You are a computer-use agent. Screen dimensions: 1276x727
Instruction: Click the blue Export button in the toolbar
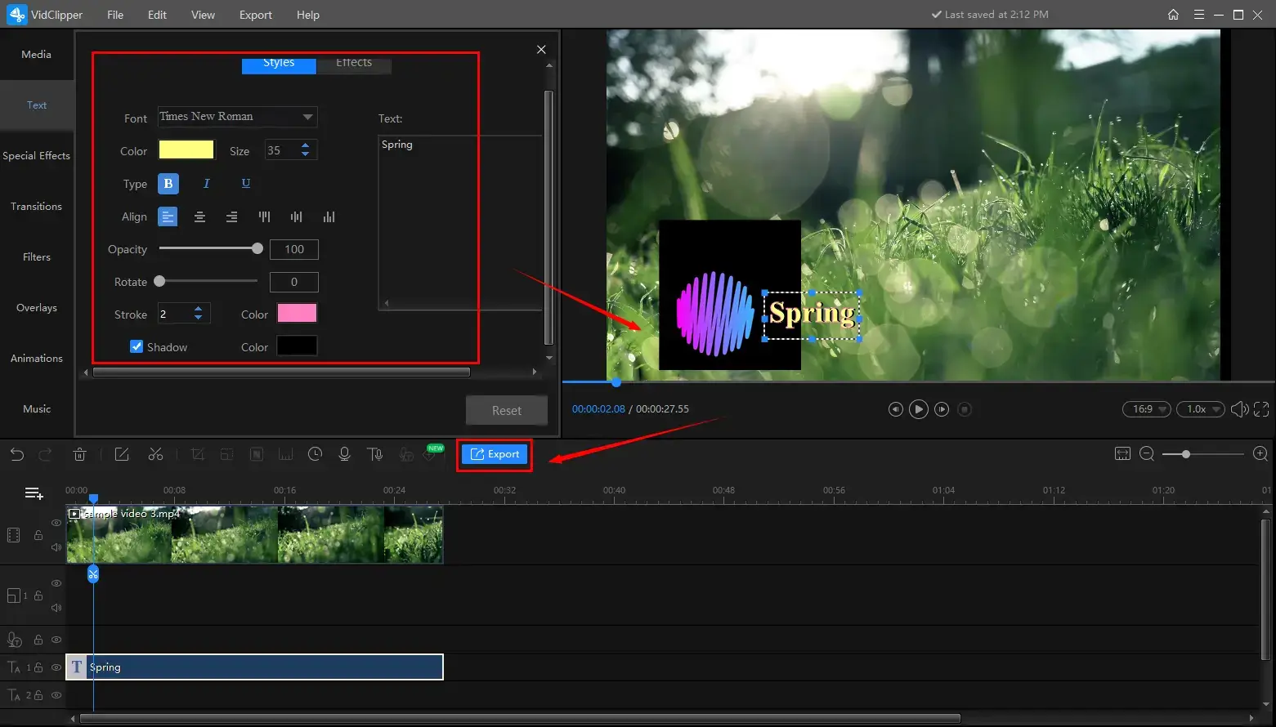(495, 454)
